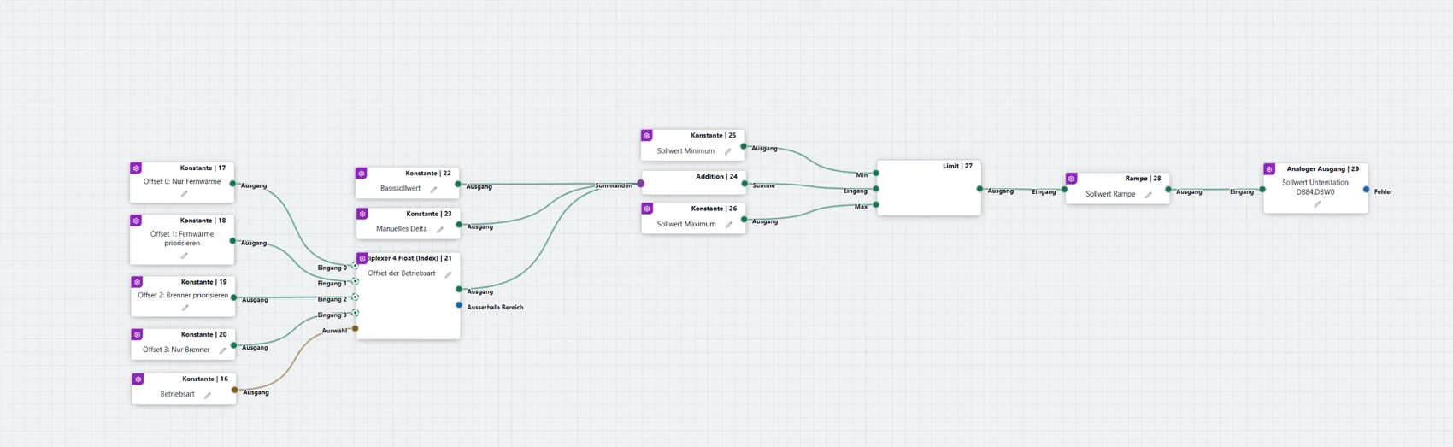Click blue Fehler port on Analoger Ausgang 29
Image resolution: width=1453 pixels, height=447 pixels.
(1366, 190)
